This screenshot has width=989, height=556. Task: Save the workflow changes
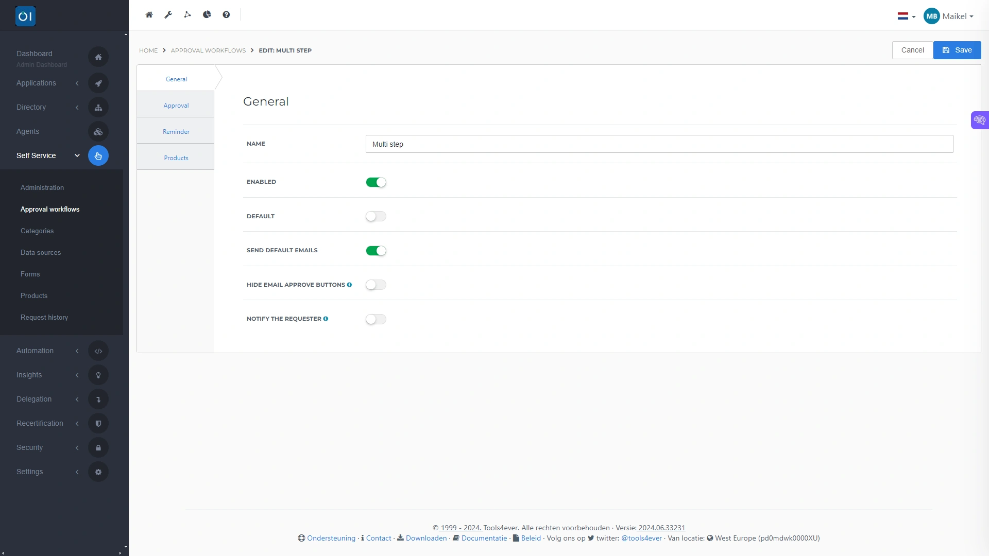coord(957,50)
